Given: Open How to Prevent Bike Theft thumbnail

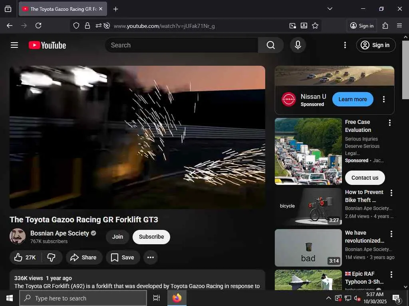Looking at the screenshot, I should (x=308, y=207).
